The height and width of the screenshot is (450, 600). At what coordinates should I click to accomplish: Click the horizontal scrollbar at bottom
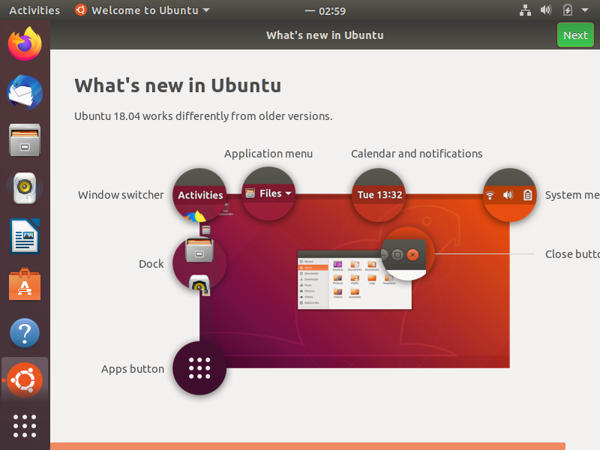pyautogui.click(x=308, y=446)
